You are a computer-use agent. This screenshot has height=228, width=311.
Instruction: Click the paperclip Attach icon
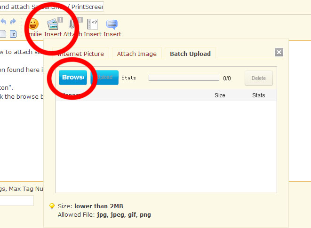click(x=72, y=24)
